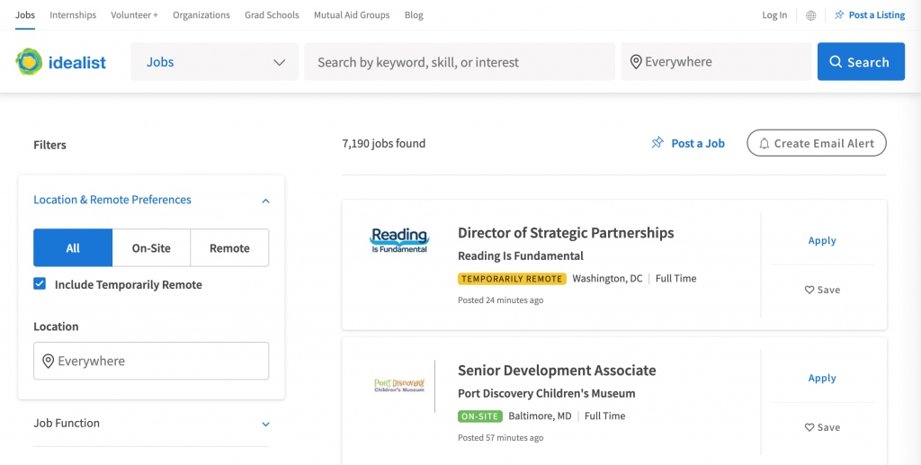Apply to Senior Development Associate
This screenshot has width=921, height=465.
coord(822,378)
